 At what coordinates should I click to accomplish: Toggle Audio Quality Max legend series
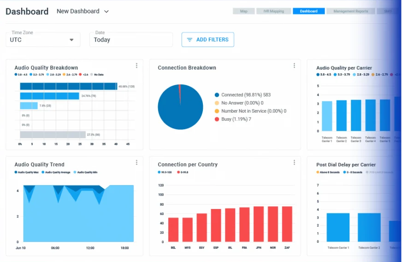tap(27, 173)
